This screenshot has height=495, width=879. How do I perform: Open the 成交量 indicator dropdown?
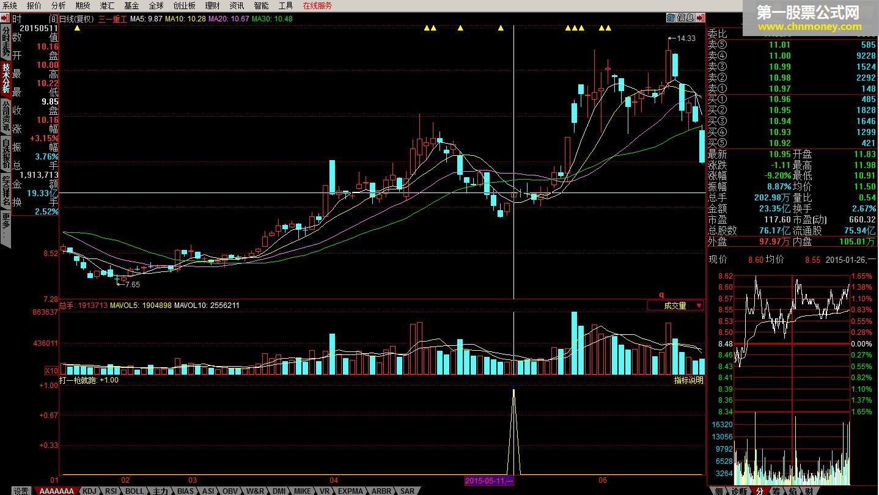[675, 306]
